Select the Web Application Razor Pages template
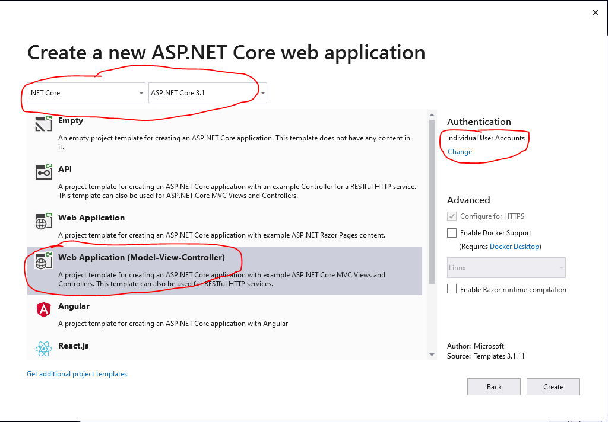This screenshot has height=422, width=608. 224,226
